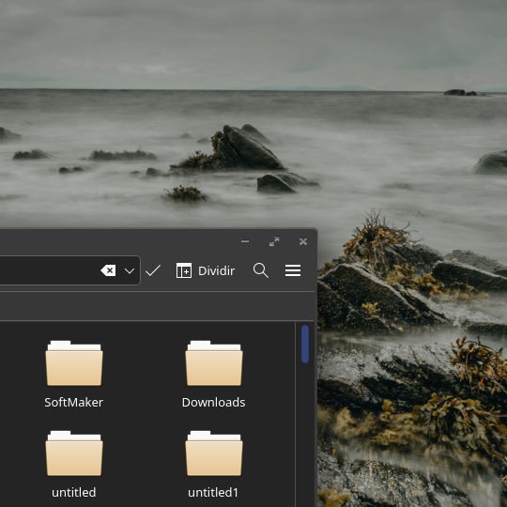Select the Downloads folder
The width and height of the screenshot is (507, 507).
coord(214,375)
